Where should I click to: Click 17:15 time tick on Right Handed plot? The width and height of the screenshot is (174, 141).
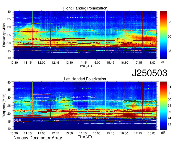click(x=138, y=63)
